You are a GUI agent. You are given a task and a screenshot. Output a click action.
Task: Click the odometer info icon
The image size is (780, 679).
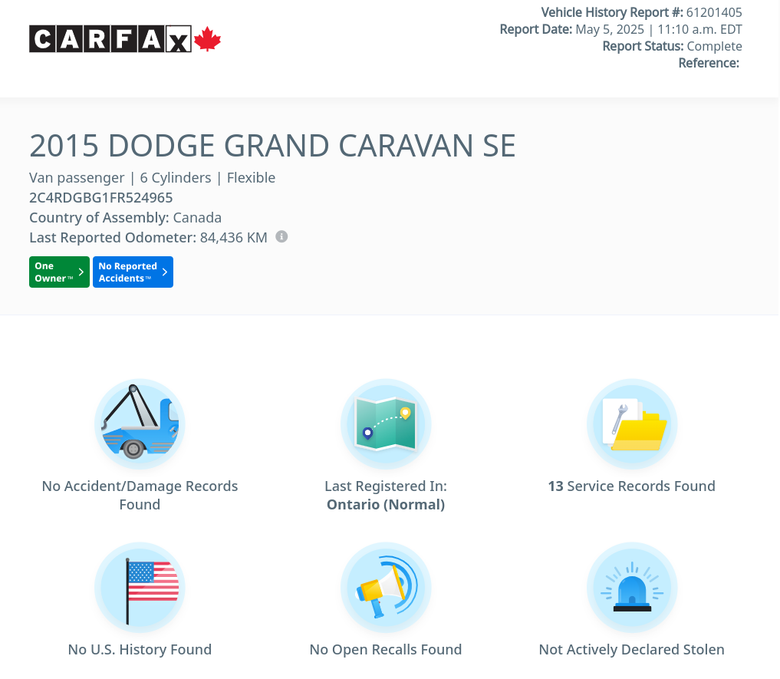[281, 236]
